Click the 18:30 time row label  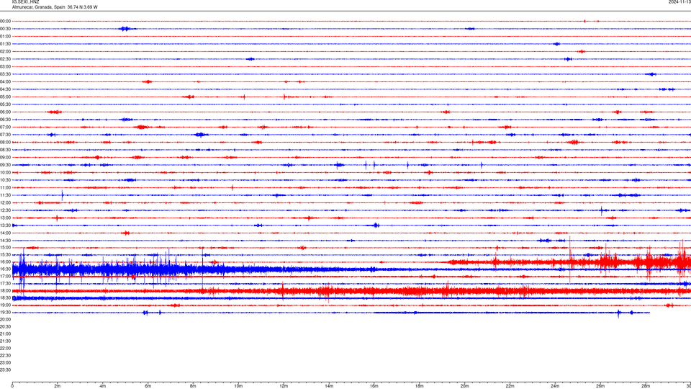click(5, 298)
